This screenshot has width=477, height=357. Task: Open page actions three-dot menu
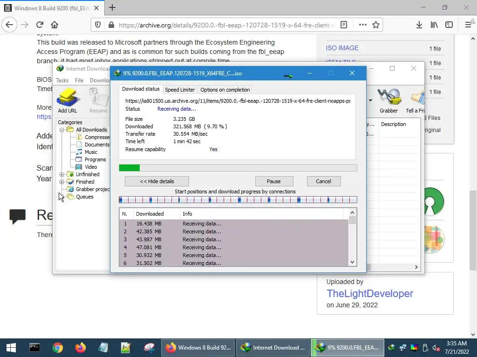(x=362, y=25)
